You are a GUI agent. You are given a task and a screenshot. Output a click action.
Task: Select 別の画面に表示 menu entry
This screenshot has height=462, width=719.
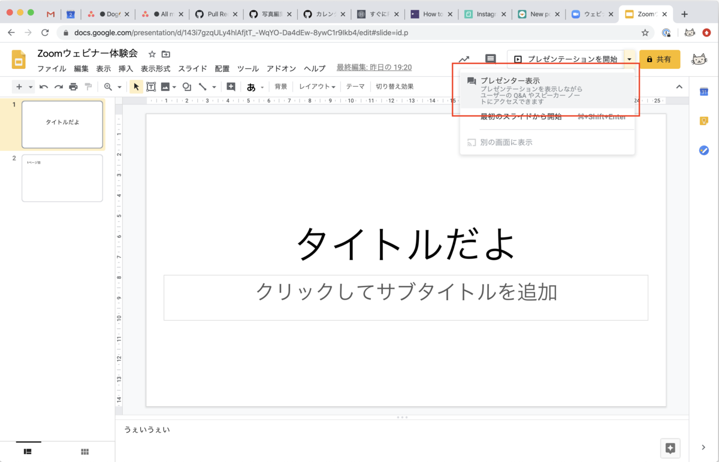(547, 143)
